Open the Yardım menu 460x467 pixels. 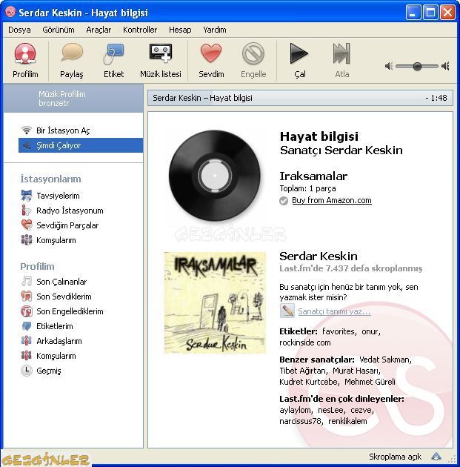coord(215,30)
